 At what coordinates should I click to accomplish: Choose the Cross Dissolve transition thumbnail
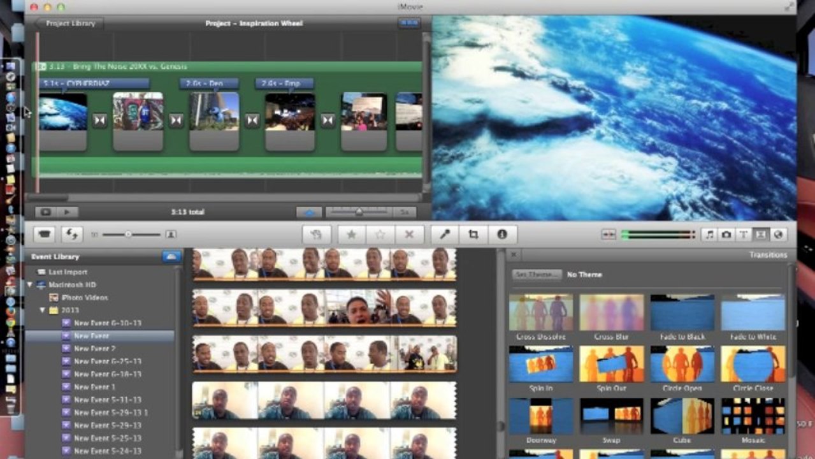point(540,313)
